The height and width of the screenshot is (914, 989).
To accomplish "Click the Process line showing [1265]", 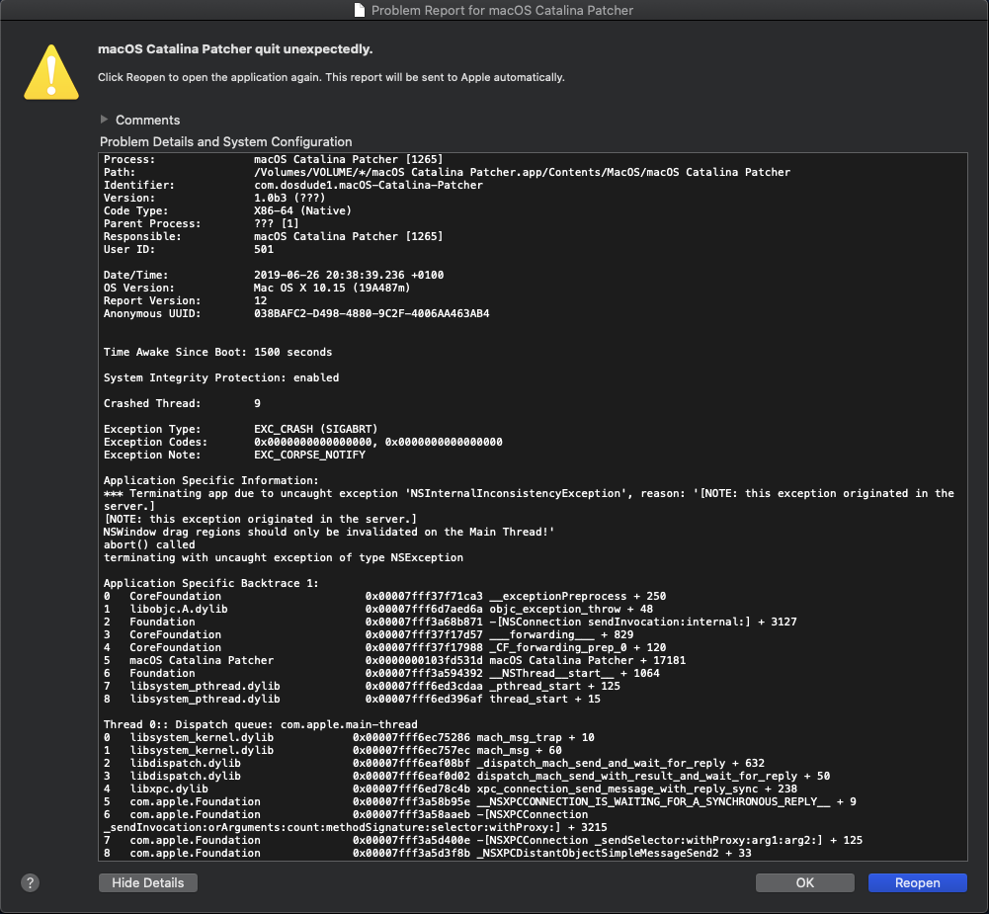I will [273, 160].
